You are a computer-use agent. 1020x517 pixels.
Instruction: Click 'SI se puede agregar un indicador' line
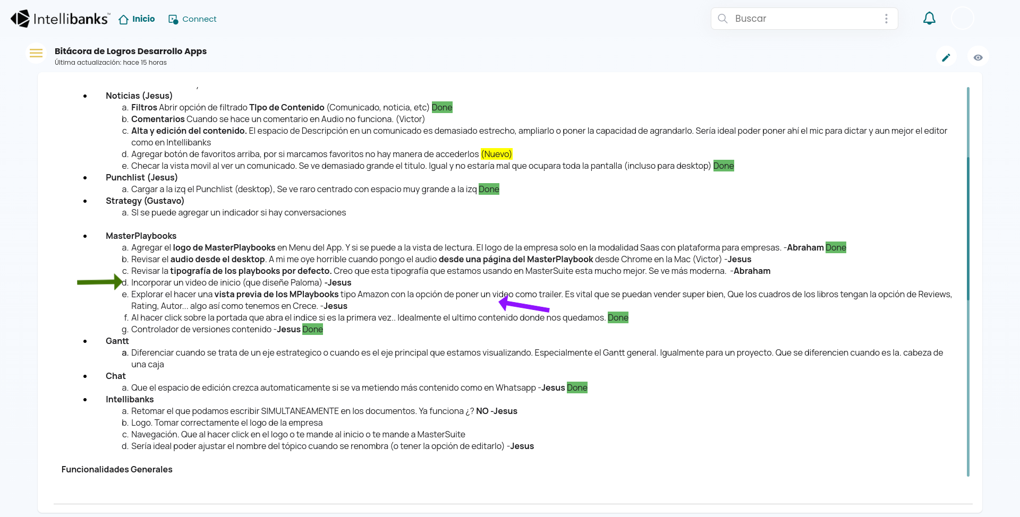239,212
